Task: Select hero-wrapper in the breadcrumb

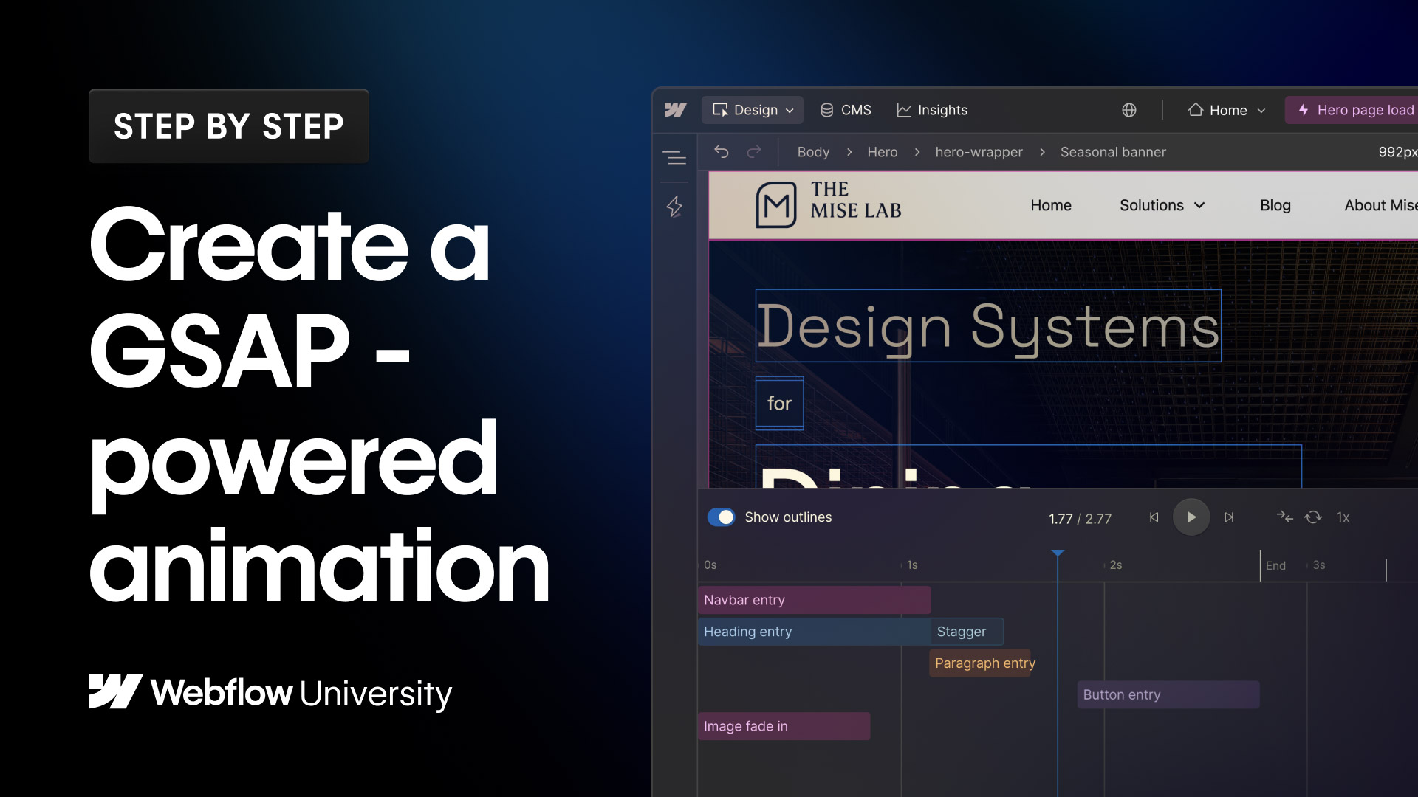Action: pyautogui.click(x=979, y=152)
